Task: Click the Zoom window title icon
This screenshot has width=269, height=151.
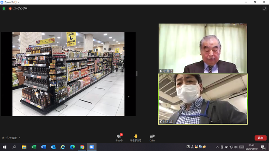Action: click(x=2, y=2)
